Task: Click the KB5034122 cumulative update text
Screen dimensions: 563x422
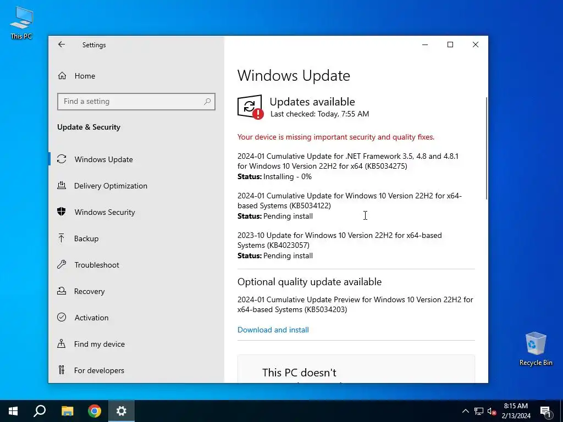Action: (349, 201)
